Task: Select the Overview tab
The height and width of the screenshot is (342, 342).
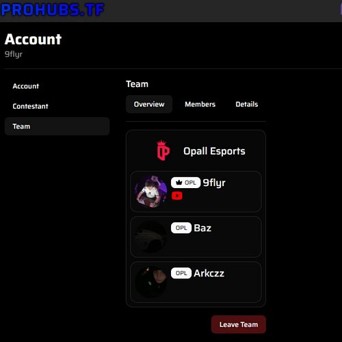Action: [149, 104]
